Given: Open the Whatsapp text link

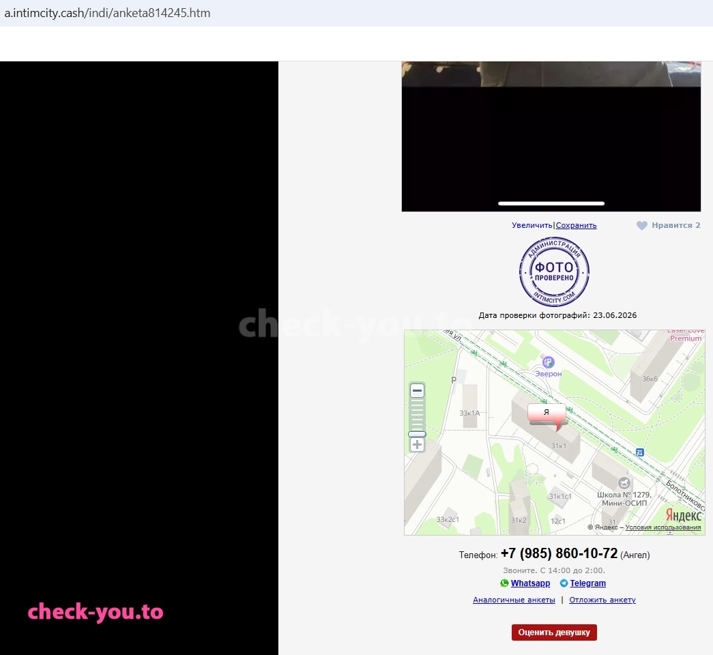Looking at the screenshot, I should tap(530, 583).
